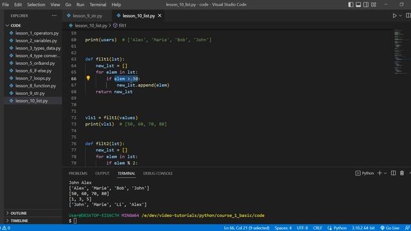This screenshot has width=411, height=231.
Task: Select interpreter 3.10.2 64-bit
Action: pos(363,228)
